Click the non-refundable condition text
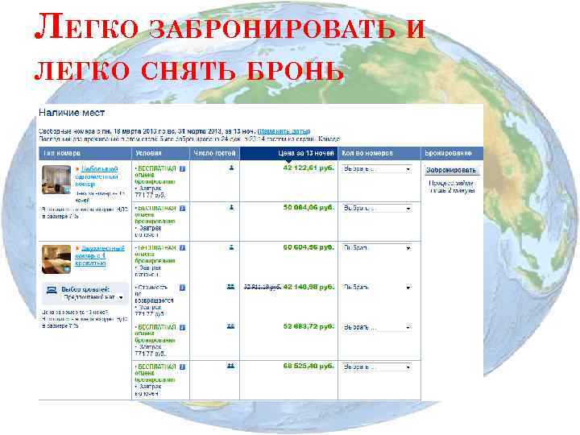 point(154,294)
